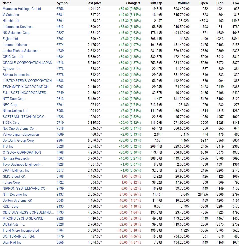Open Trend Micro Incorporated link
The height and width of the screenshot is (246, 239).
click(x=21, y=230)
